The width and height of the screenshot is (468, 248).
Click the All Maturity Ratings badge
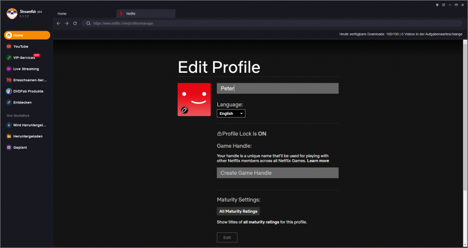point(238,211)
